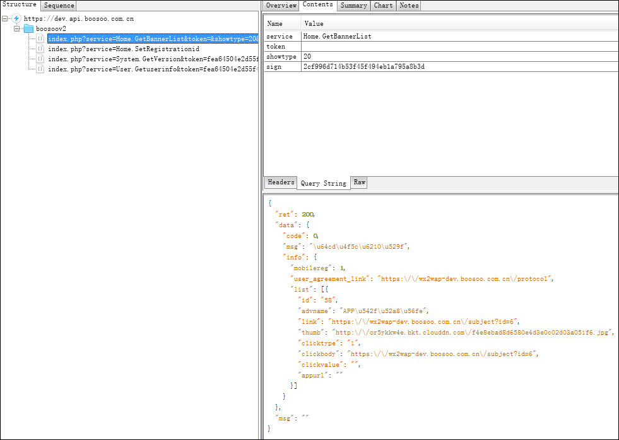The width and height of the screenshot is (619, 440).
Task: Click the "clickbody" JSON line
Action: click(418, 354)
